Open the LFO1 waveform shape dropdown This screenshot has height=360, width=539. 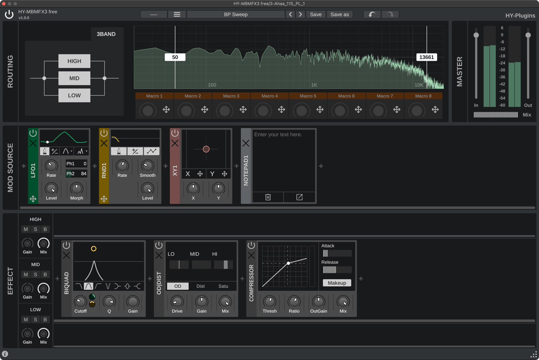pos(68,151)
